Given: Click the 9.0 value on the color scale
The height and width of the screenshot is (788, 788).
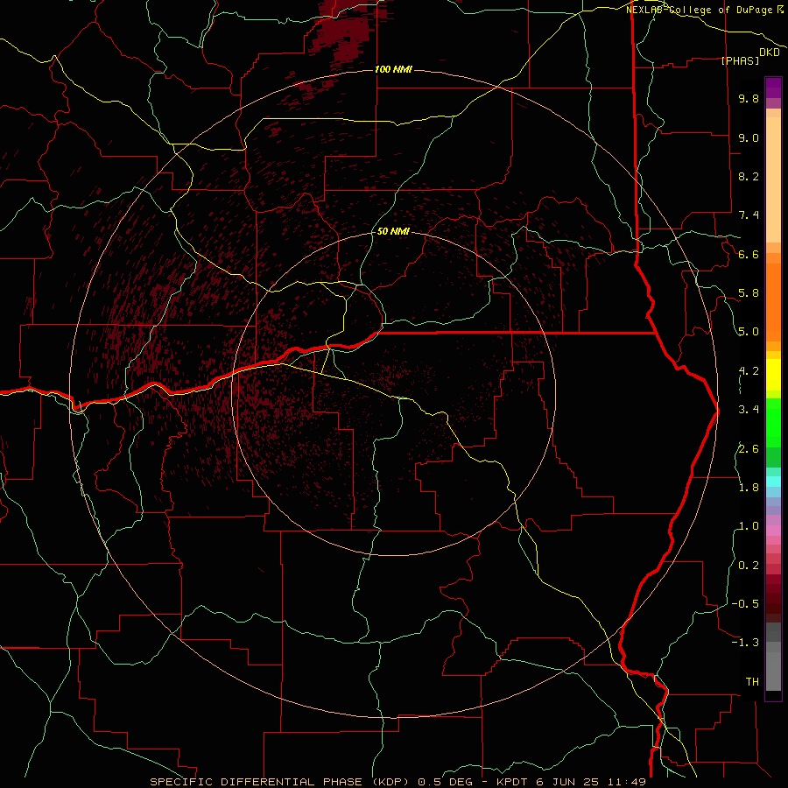Looking at the screenshot, I should [x=749, y=137].
